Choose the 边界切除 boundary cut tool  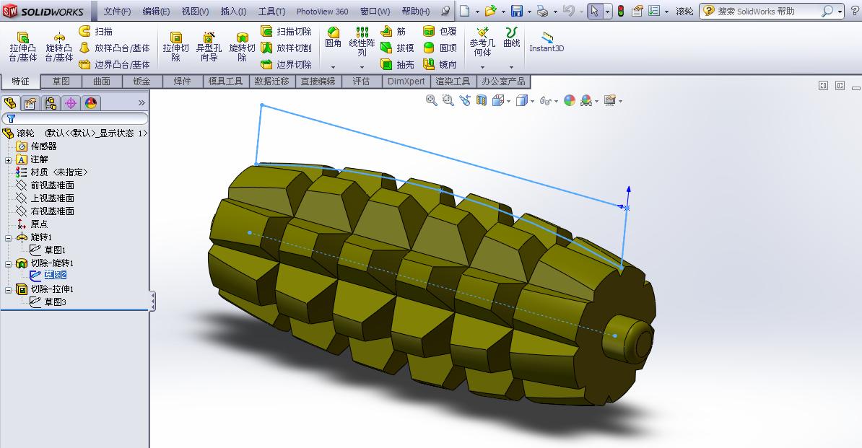(287, 64)
